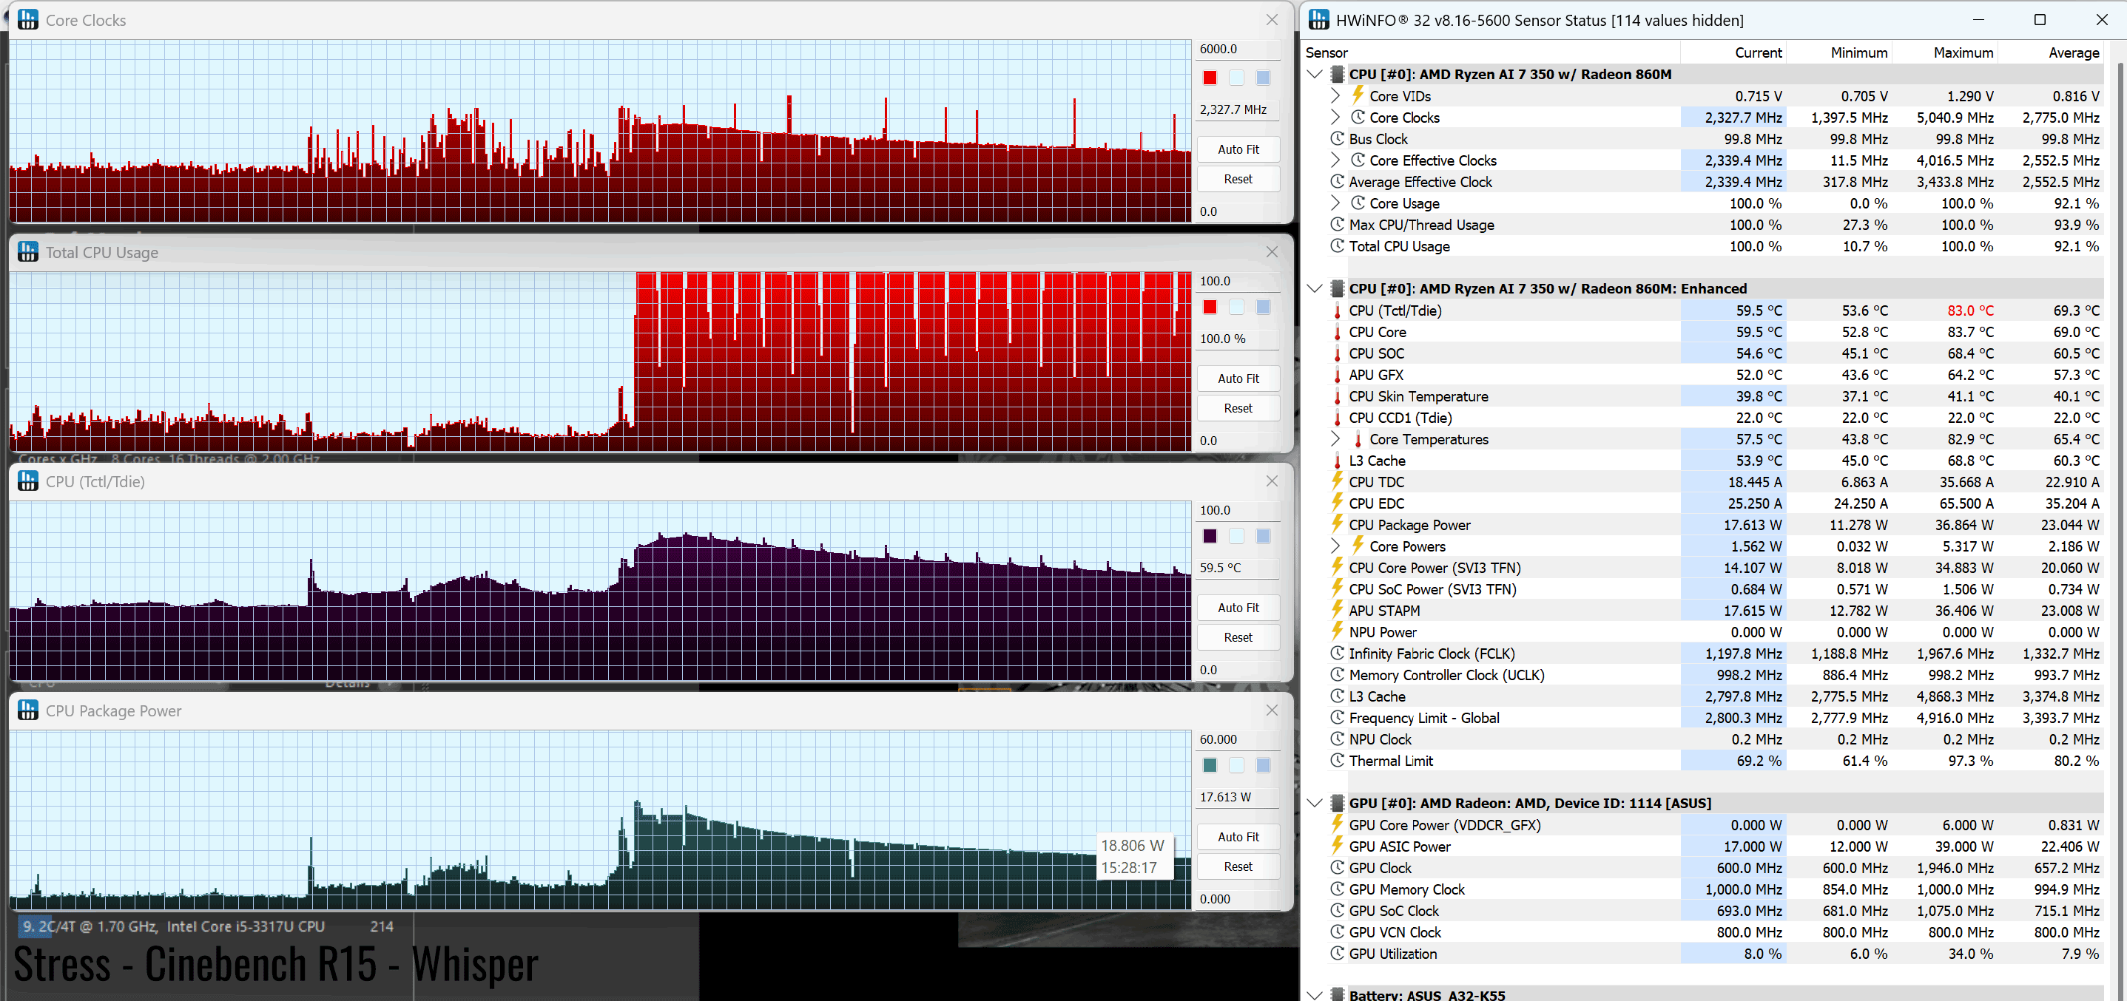
Task: Click the HWiNFO icon in Core Clocks window title
Action: click(28, 20)
